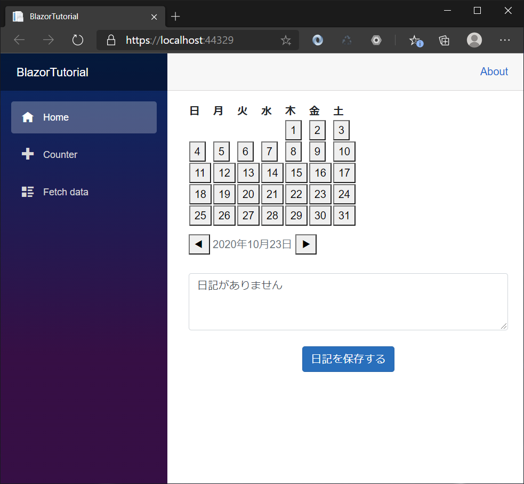Select day 13 in calendar
The width and height of the screenshot is (524, 484).
point(248,173)
